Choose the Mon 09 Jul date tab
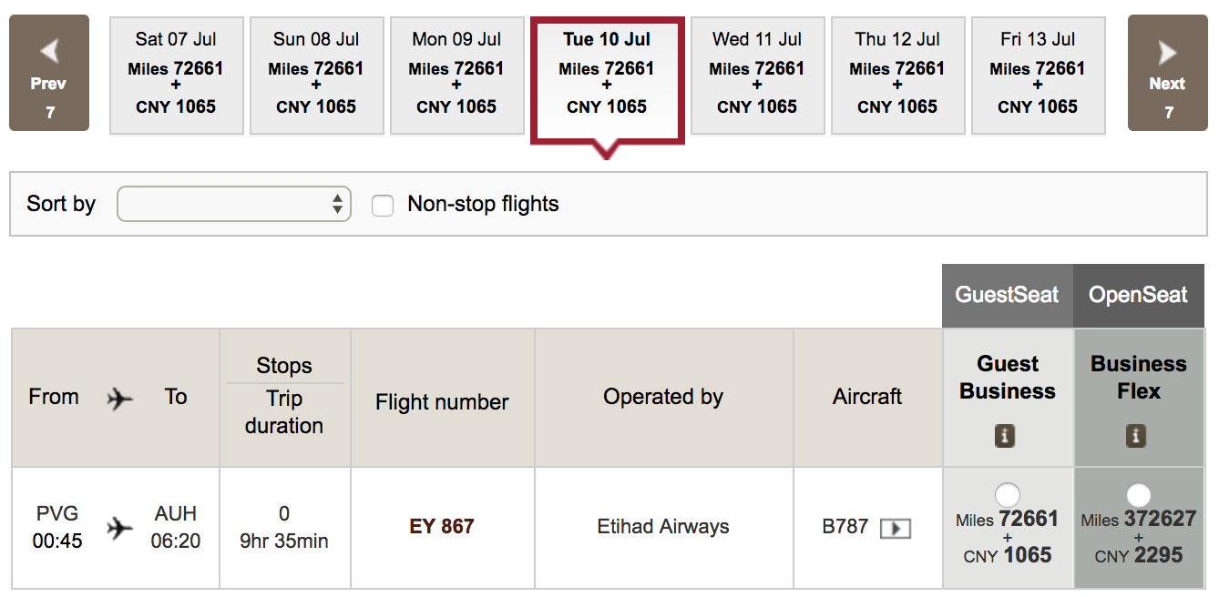 [456, 75]
